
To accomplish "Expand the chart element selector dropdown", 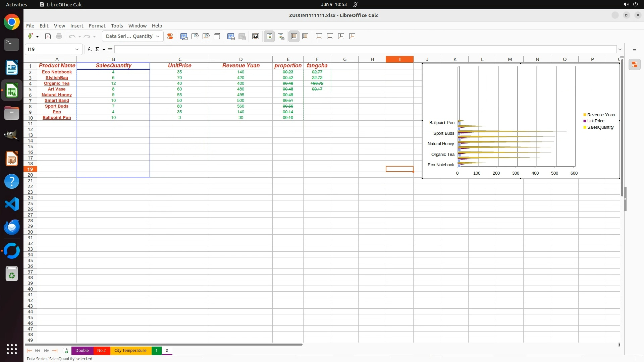I will click(x=158, y=36).
